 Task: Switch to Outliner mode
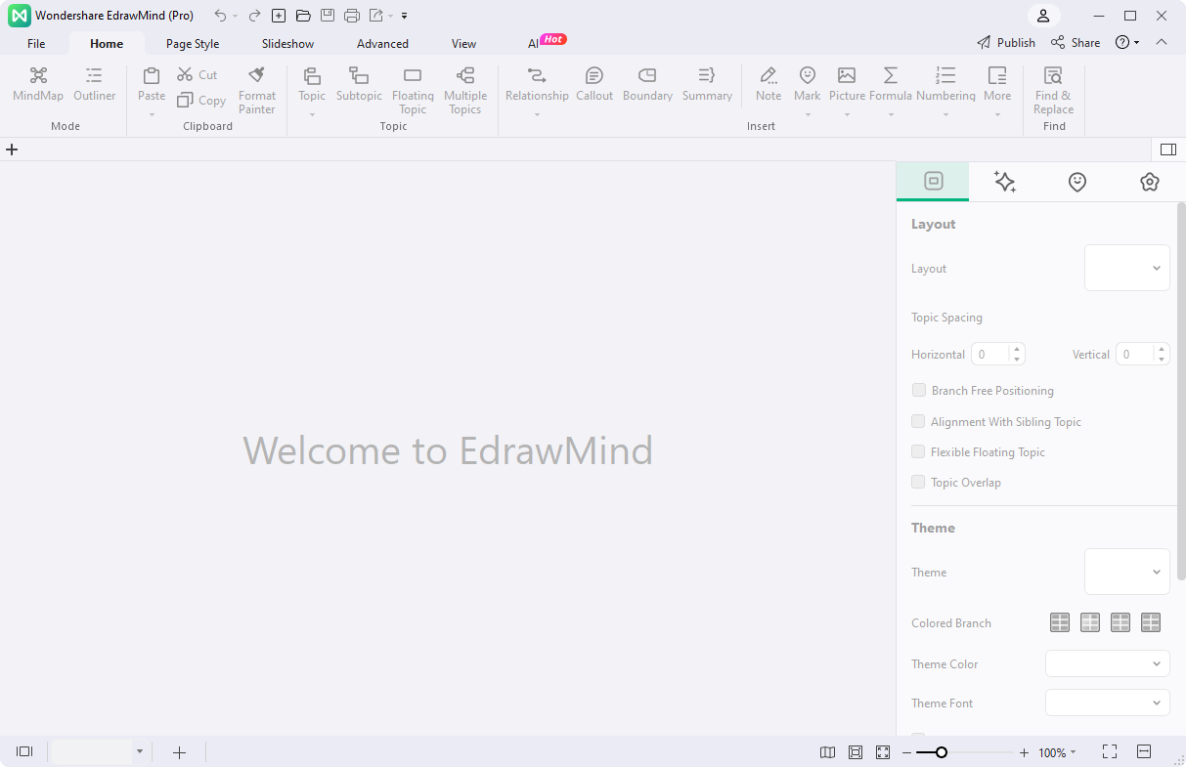[x=94, y=88]
